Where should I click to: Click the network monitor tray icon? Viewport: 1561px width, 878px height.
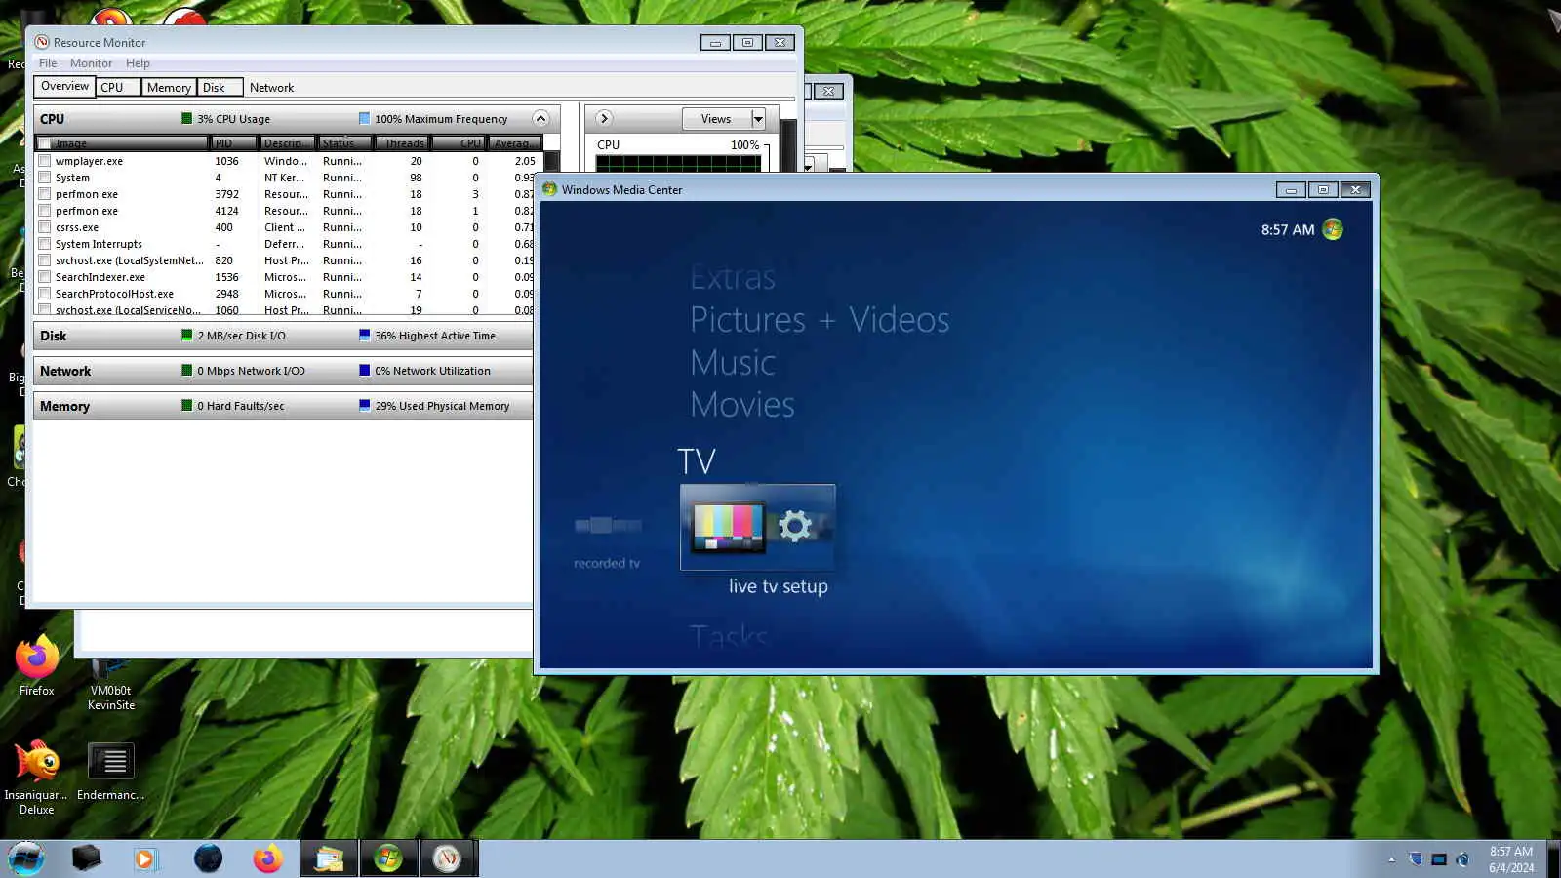pyautogui.click(x=1439, y=859)
